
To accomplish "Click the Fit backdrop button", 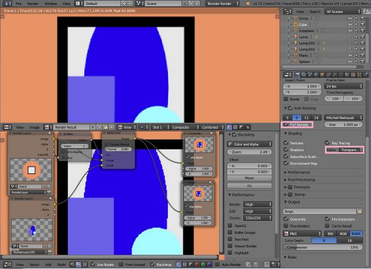I will coord(249,186).
